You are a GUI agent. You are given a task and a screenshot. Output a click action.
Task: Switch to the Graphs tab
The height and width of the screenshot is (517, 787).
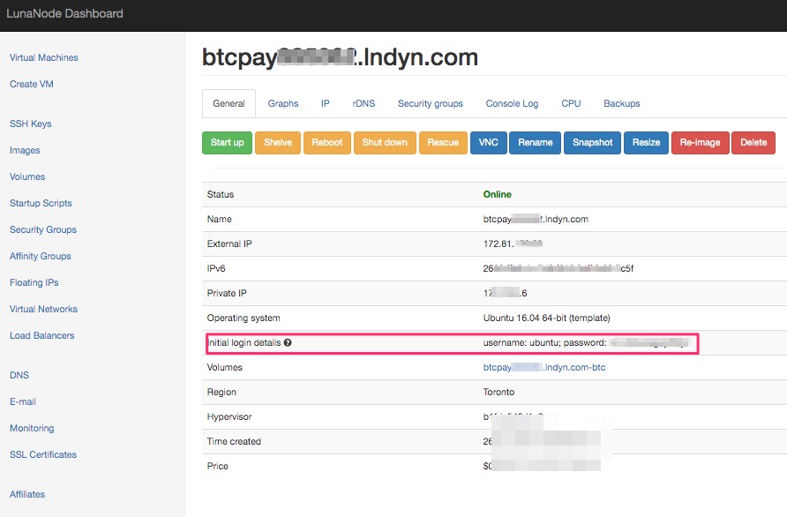click(x=283, y=103)
